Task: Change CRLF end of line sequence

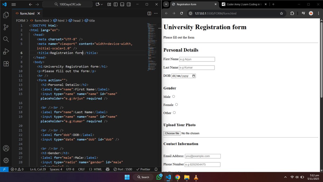Action: (x=81, y=169)
